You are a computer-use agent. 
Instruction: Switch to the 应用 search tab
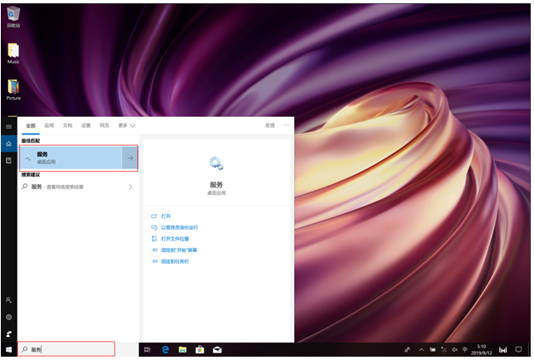click(x=49, y=125)
